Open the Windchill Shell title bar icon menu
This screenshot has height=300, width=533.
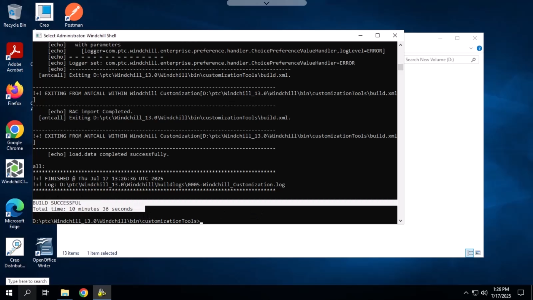(x=39, y=36)
